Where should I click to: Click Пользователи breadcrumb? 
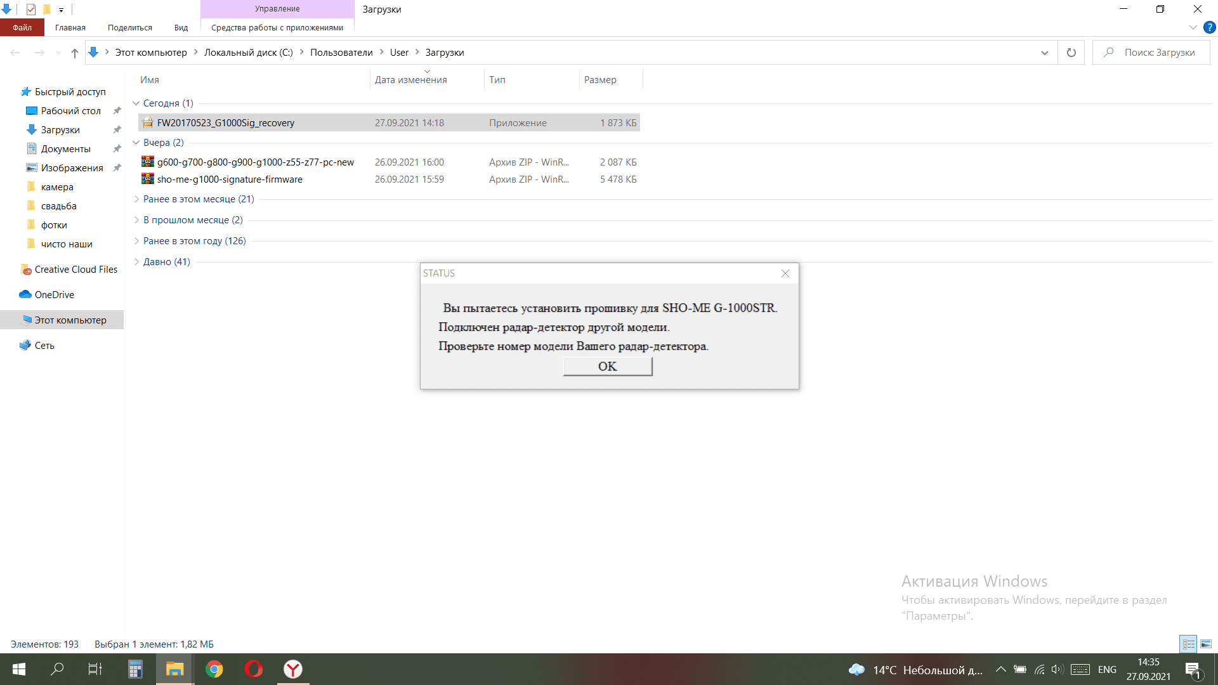point(341,53)
